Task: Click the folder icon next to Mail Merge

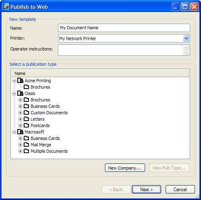Action: click(x=26, y=145)
